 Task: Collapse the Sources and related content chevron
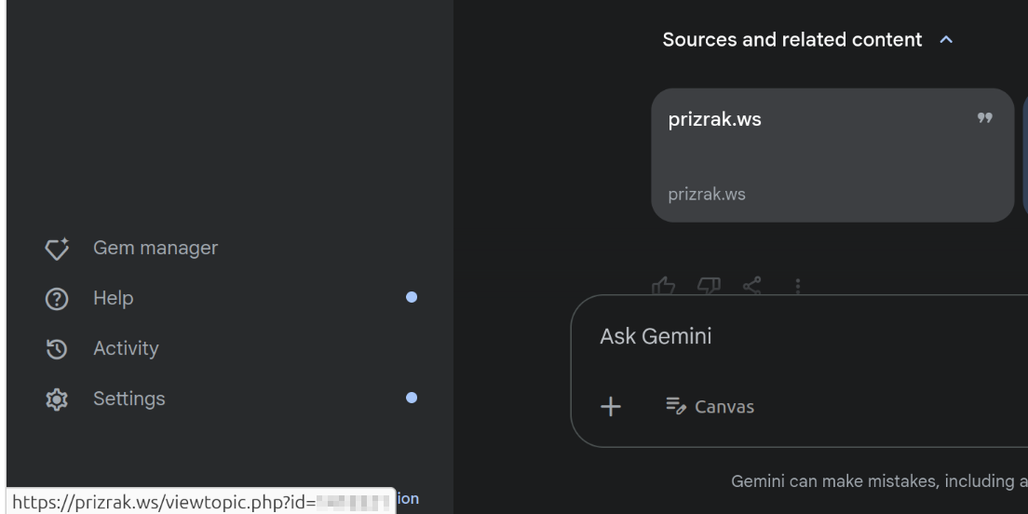click(x=946, y=40)
